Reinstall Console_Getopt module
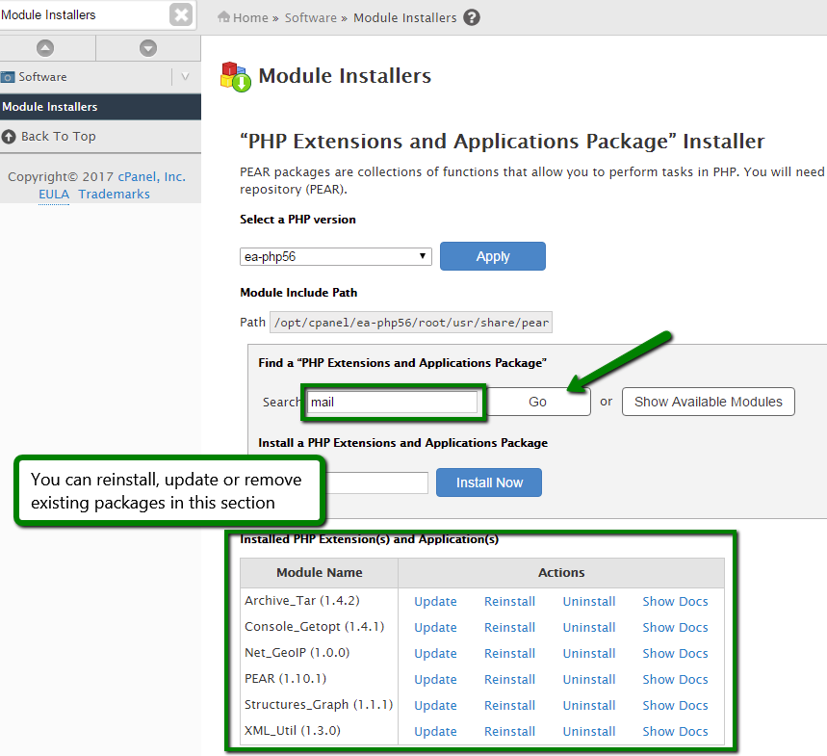This screenshot has height=756, width=827. click(x=509, y=627)
